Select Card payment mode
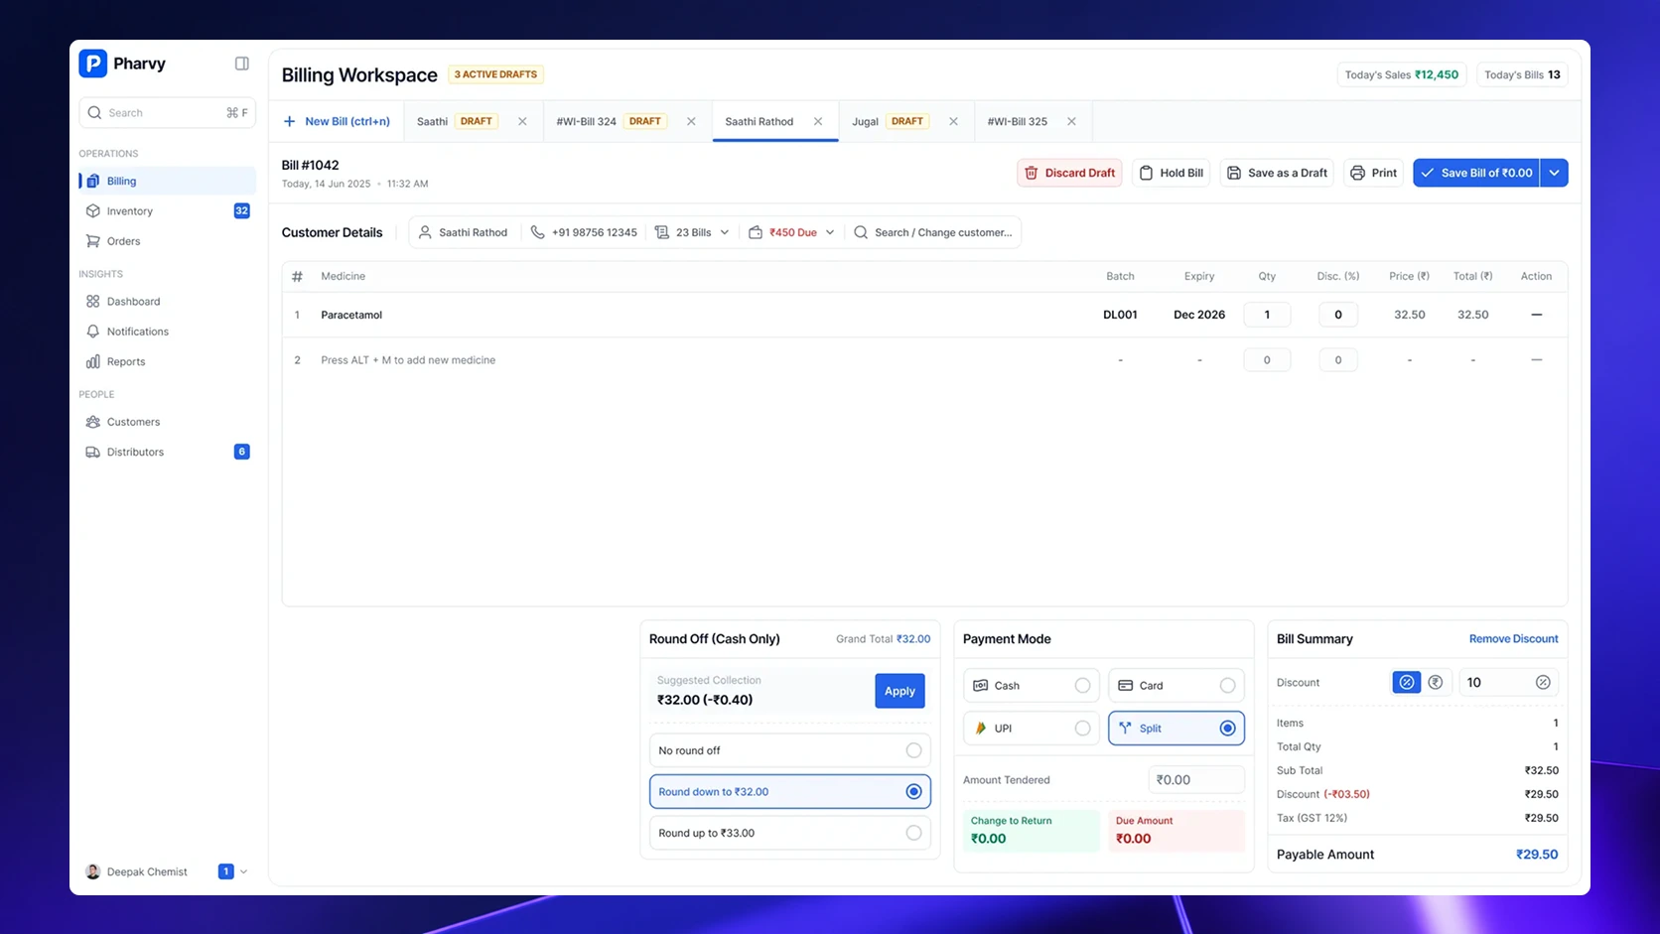Viewport: 1660px width, 934px height. [1176, 686]
